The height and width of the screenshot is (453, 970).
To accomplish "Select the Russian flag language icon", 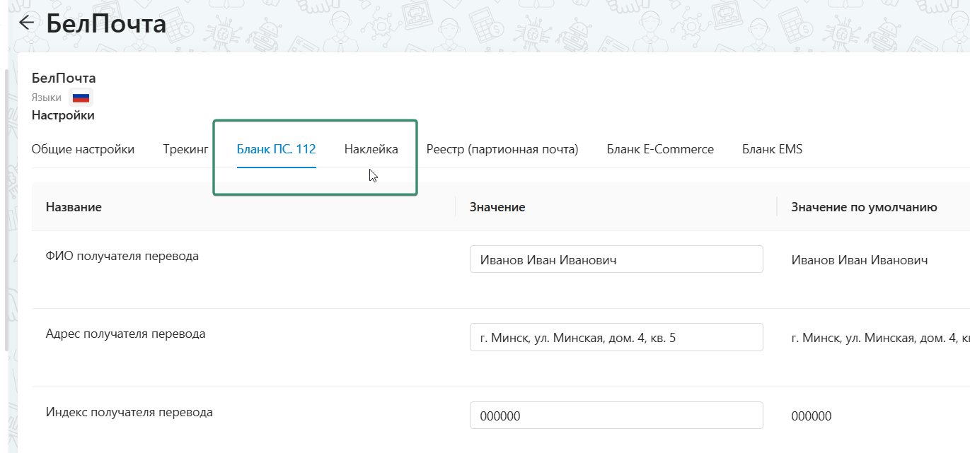I will pos(81,98).
